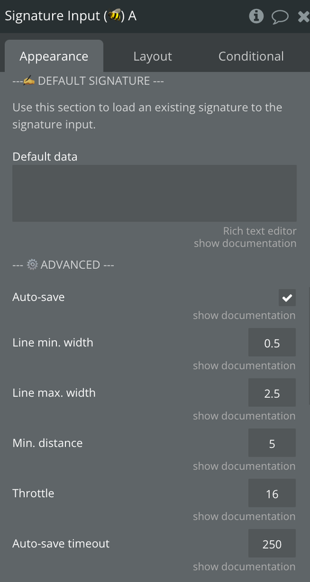
Task: Switch to the Layout tab
Action: coord(153,56)
